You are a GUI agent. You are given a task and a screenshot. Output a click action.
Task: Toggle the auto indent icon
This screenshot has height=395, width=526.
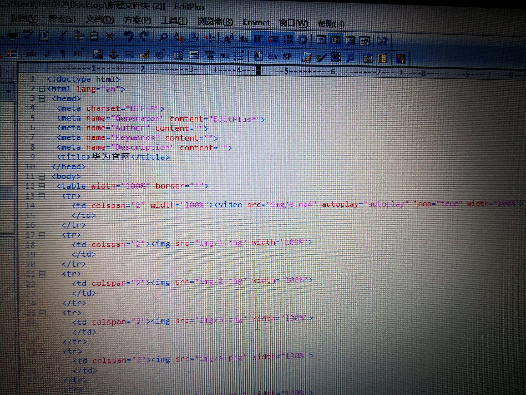[273, 39]
